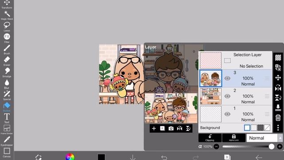The image size is (284, 160).
Task: Import photo with the camera icon
Action: pos(171,128)
